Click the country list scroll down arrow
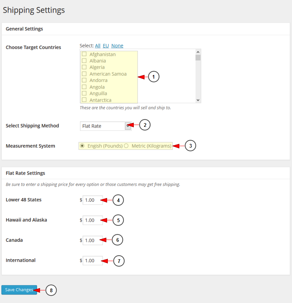 coord(198,100)
